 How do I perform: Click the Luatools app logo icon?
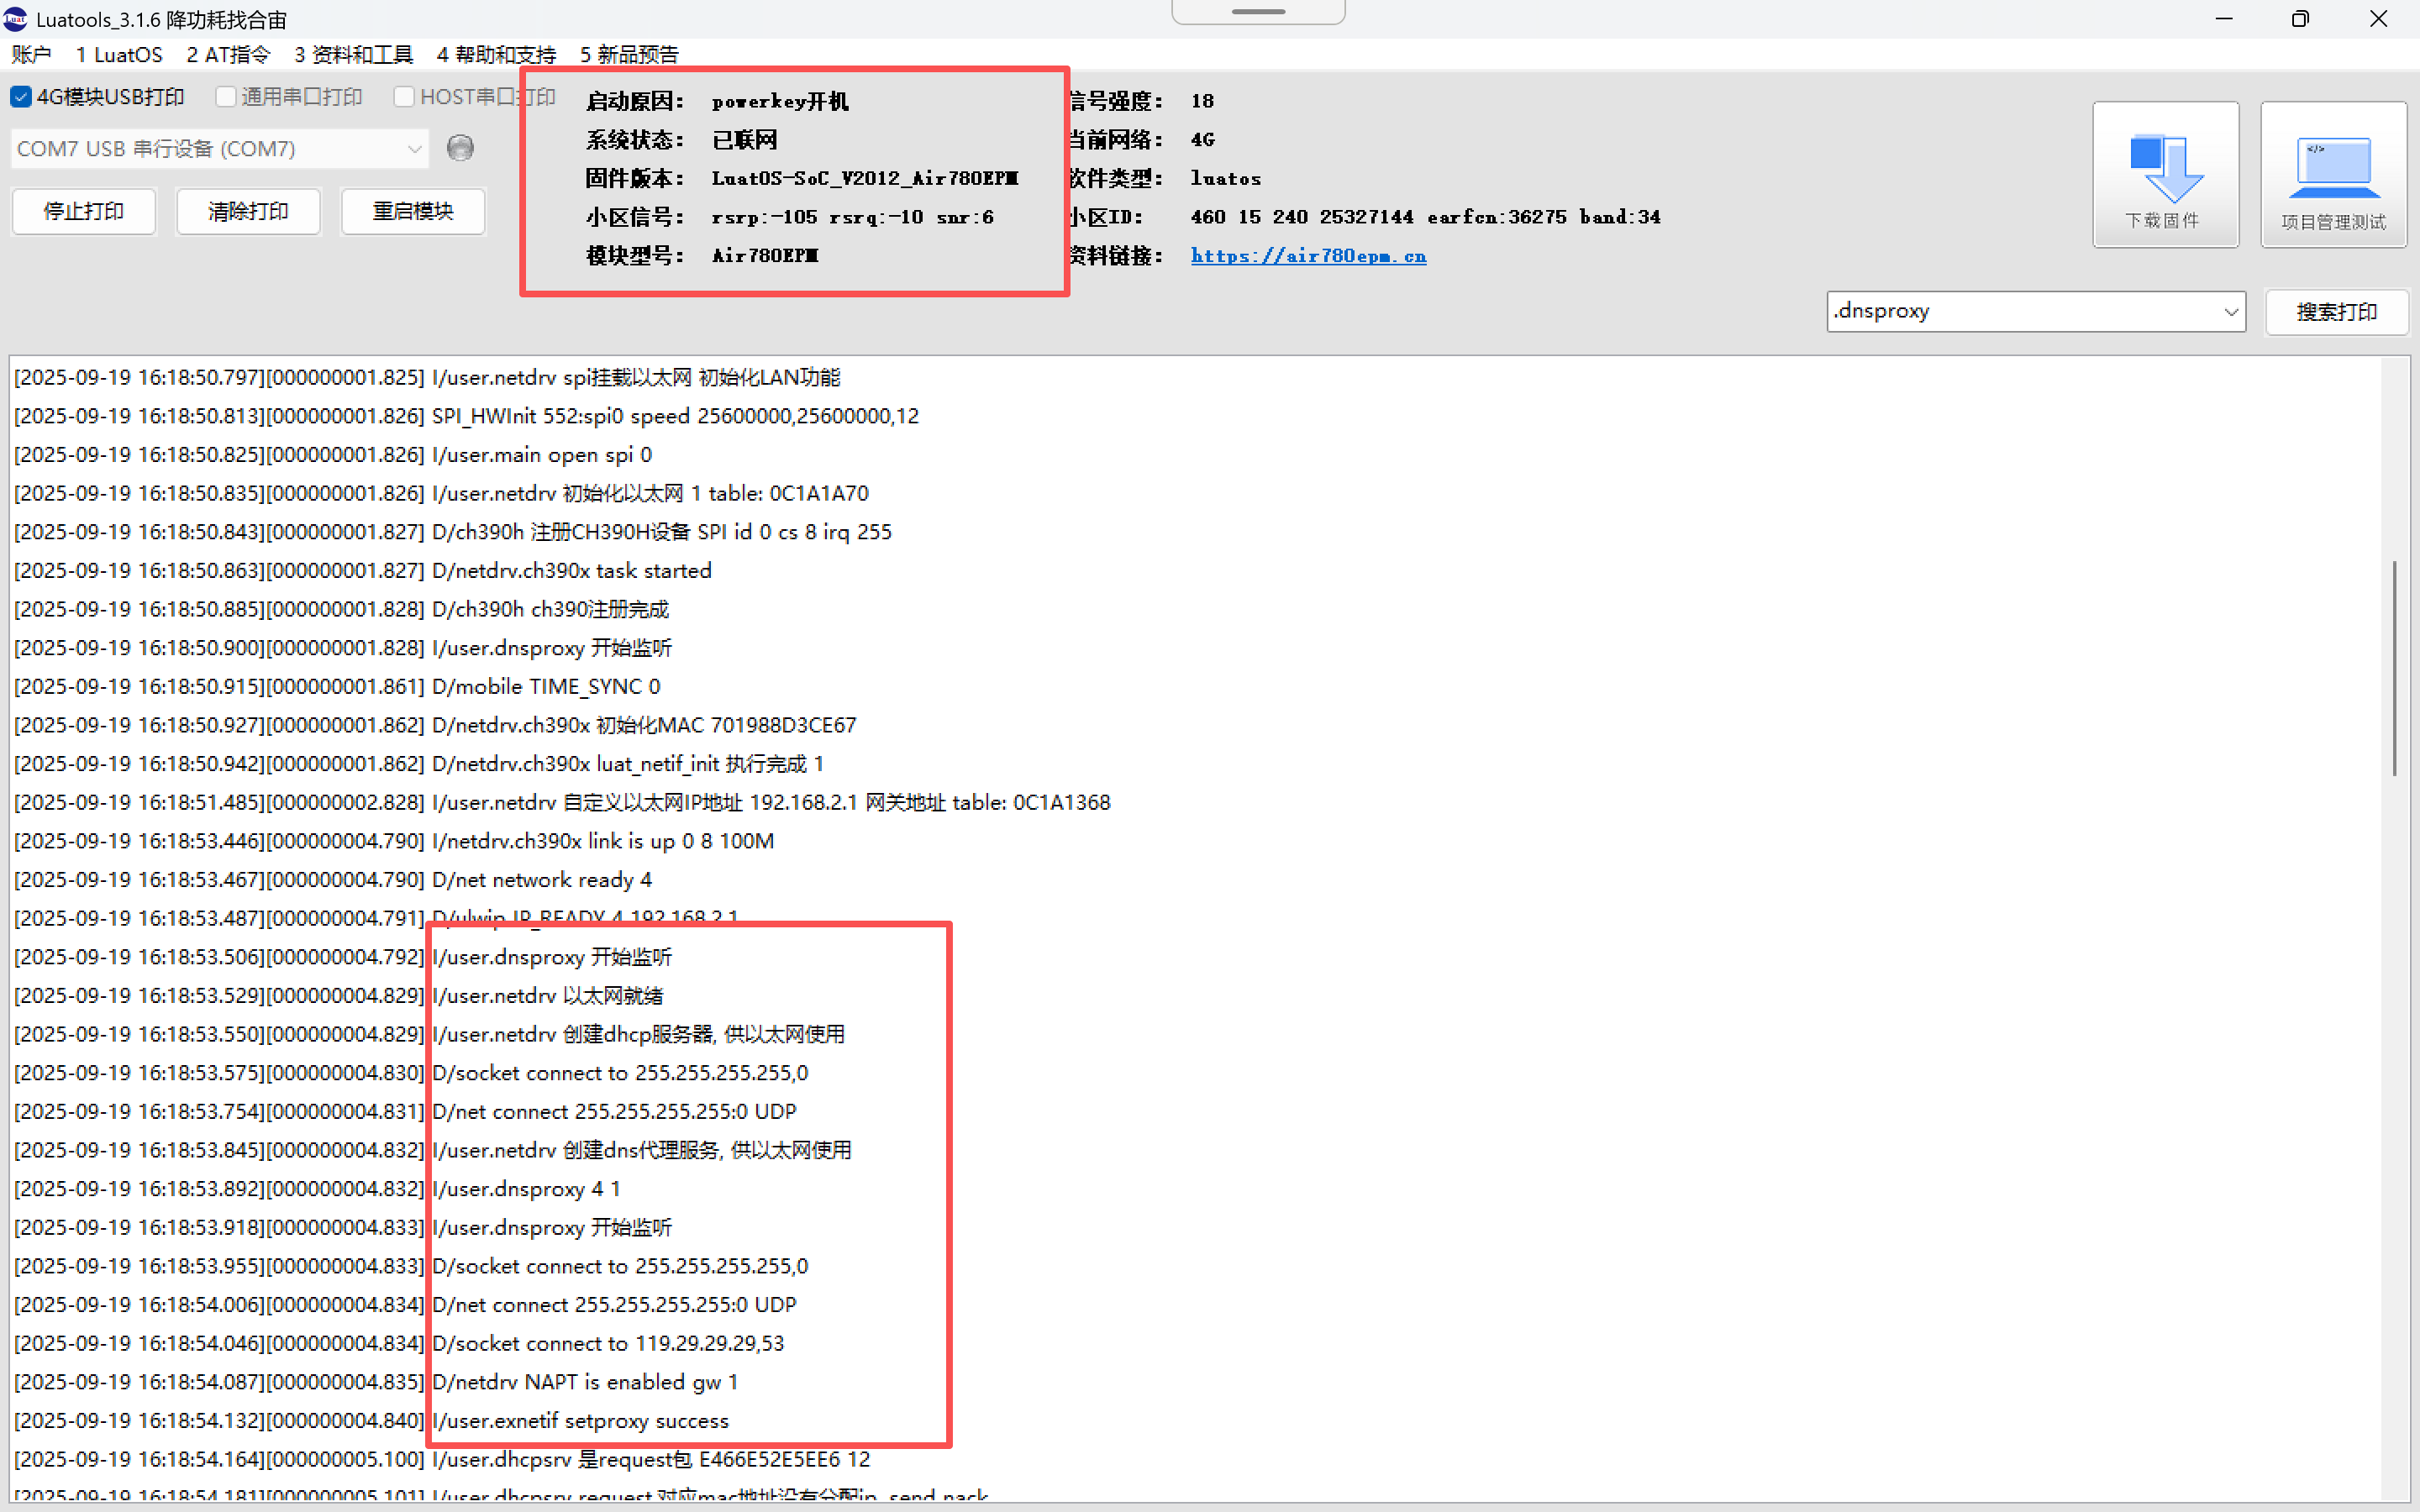tap(16, 19)
